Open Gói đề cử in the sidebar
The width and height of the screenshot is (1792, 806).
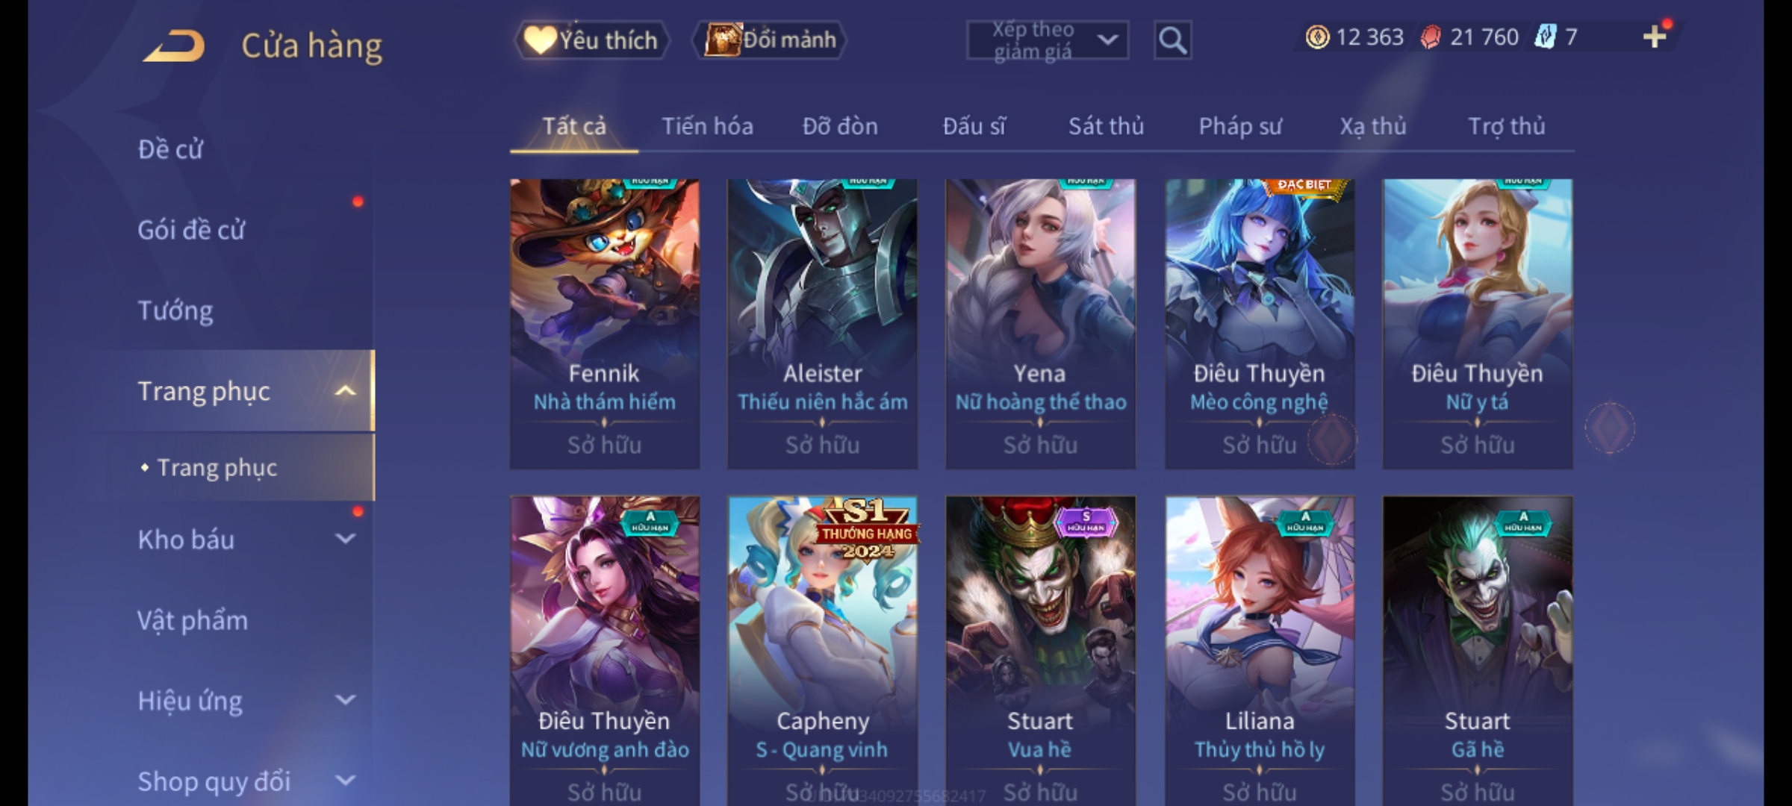click(x=191, y=229)
